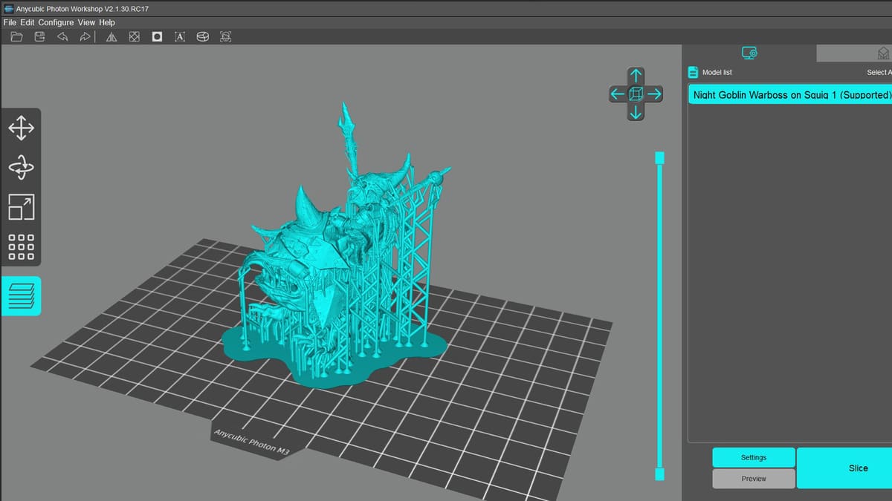Open the View menu
This screenshot has height=501, width=892.
point(86,22)
